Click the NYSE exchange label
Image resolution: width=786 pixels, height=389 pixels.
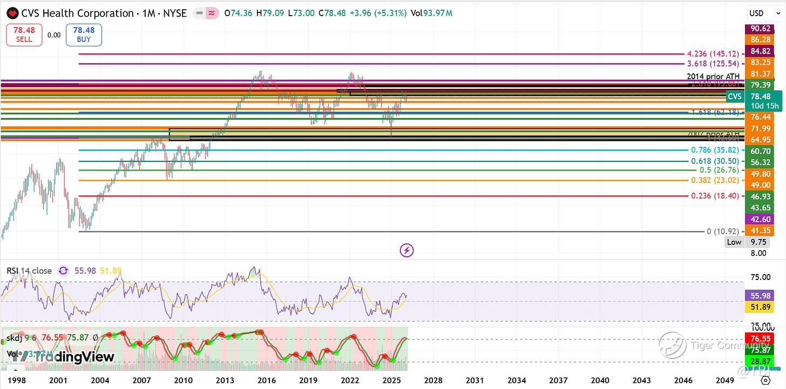point(173,13)
